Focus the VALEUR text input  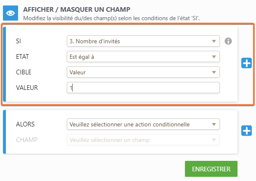(143, 88)
